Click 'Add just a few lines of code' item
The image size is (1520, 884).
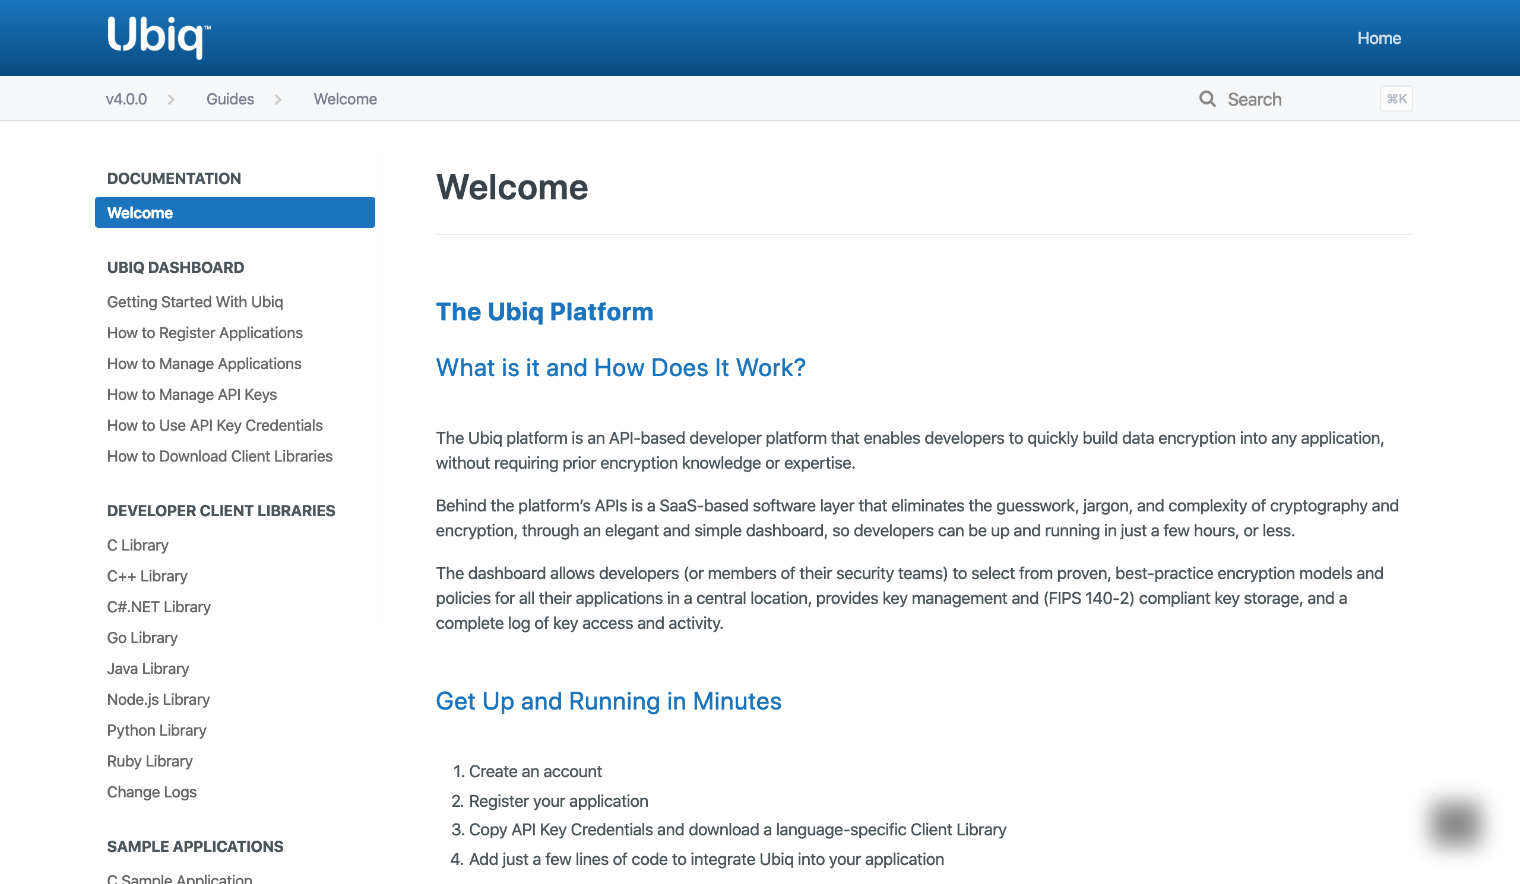point(707,859)
